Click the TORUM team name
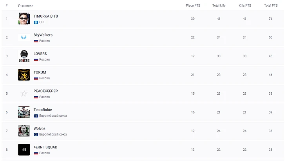The height and width of the screenshot is (161, 286). 40,72
